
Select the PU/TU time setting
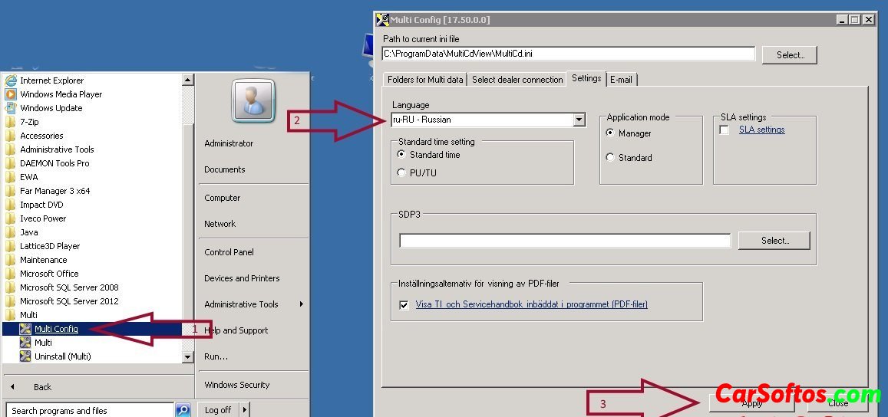tap(401, 173)
